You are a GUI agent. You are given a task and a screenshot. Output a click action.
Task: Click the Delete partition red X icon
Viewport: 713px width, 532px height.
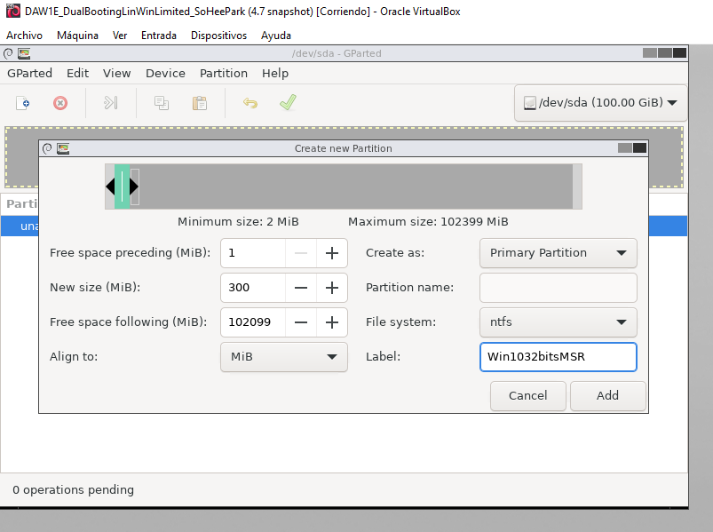pyautogui.click(x=60, y=103)
